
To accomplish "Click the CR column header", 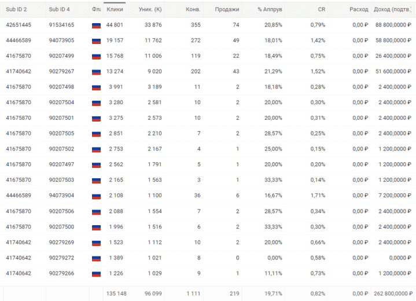I will pos(322,9).
